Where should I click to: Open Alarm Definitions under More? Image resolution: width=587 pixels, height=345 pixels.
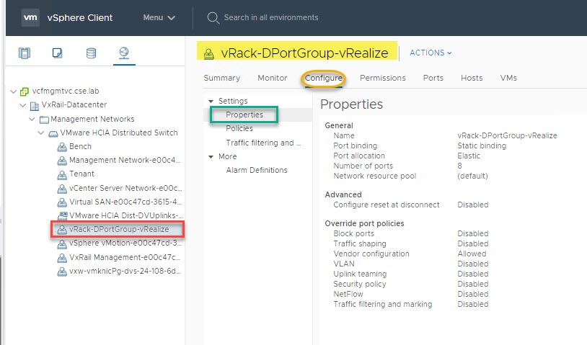click(x=256, y=170)
